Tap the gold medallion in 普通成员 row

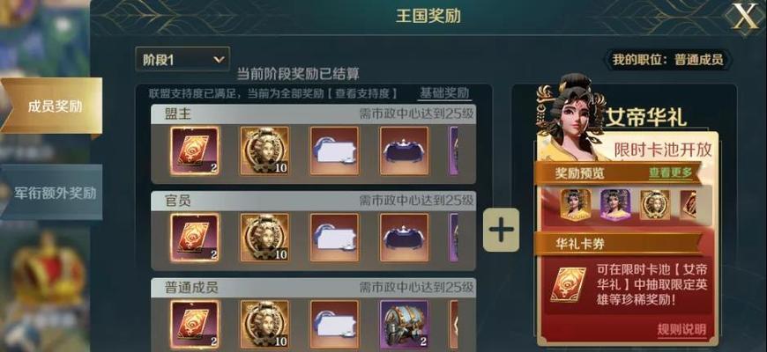(x=264, y=324)
